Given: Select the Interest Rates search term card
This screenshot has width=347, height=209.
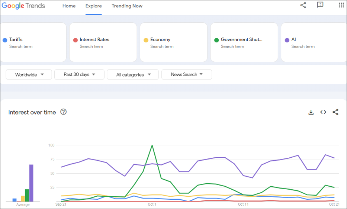Looking at the screenshot, I should coord(103,42).
